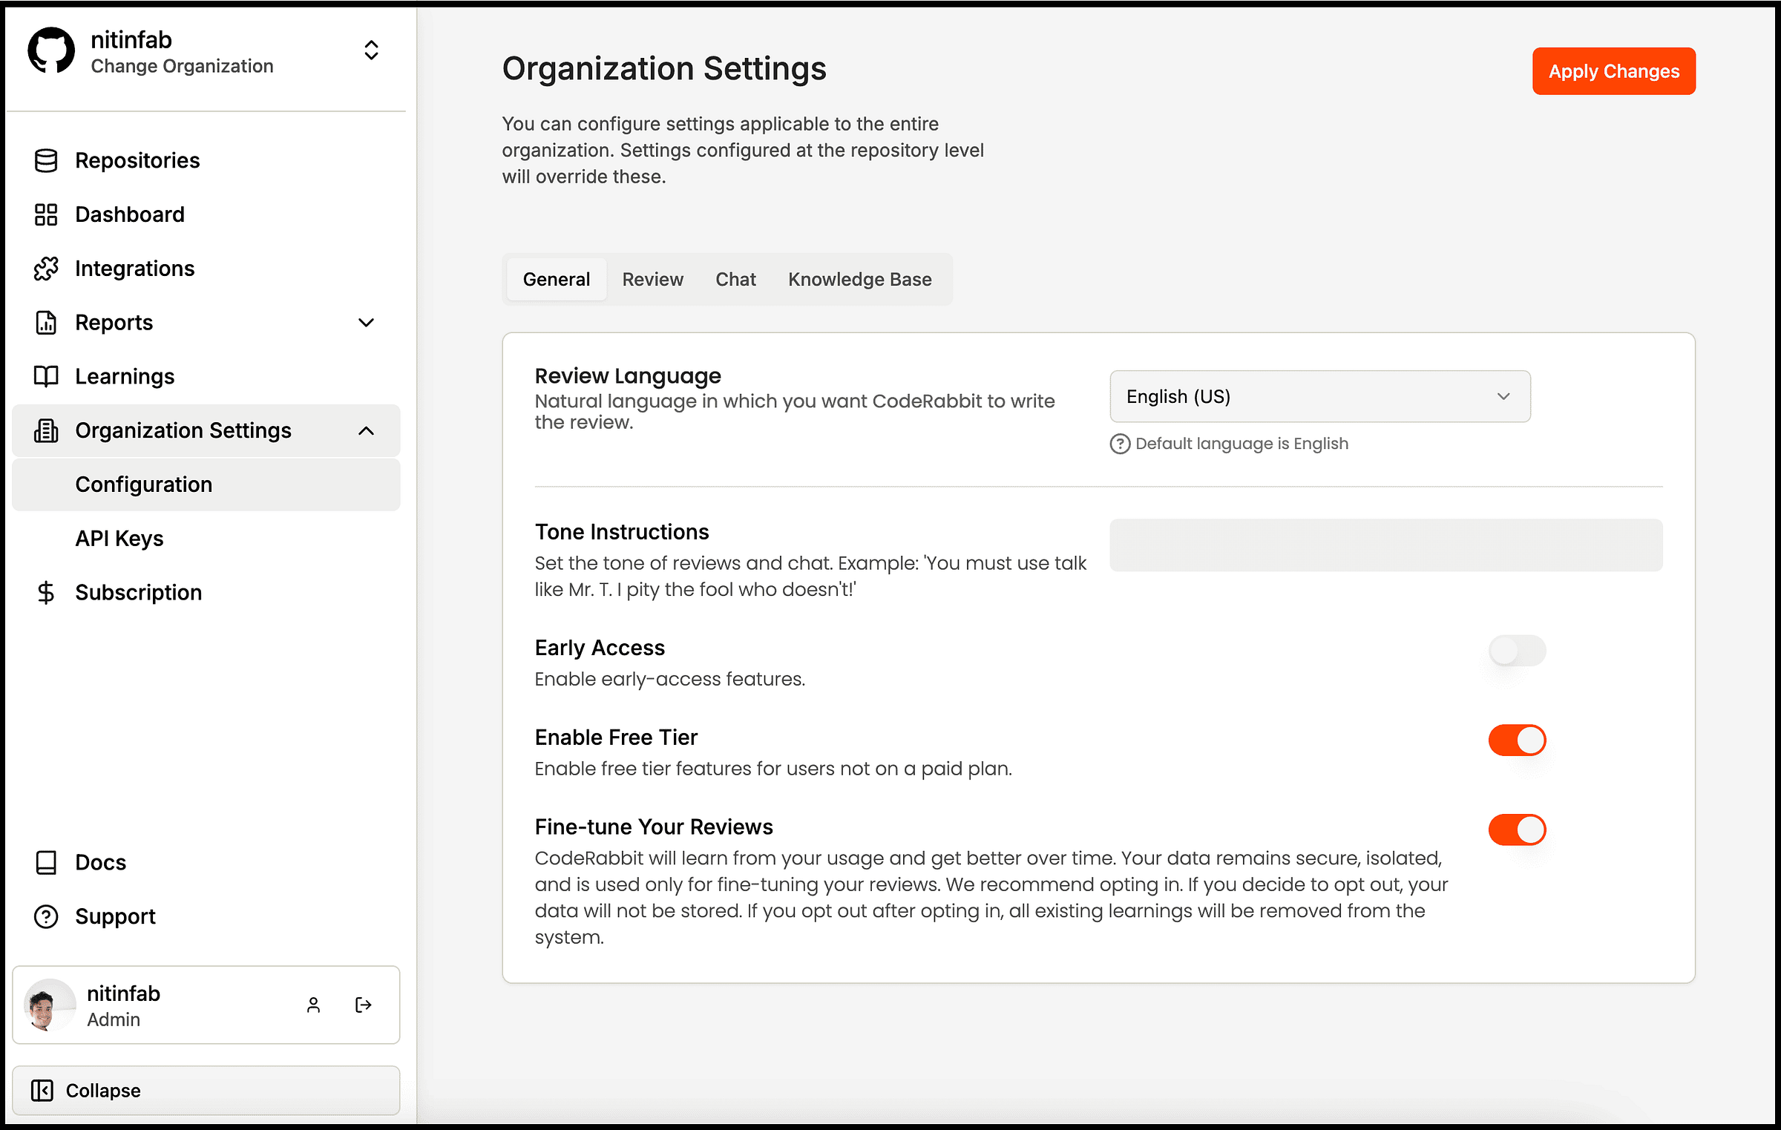The height and width of the screenshot is (1130, 1781).
Task: Click the Repositories database icon
Action: pos(46,160)
